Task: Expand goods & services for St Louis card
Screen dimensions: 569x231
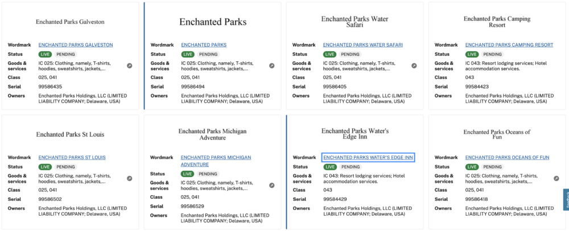Action: 130,178
